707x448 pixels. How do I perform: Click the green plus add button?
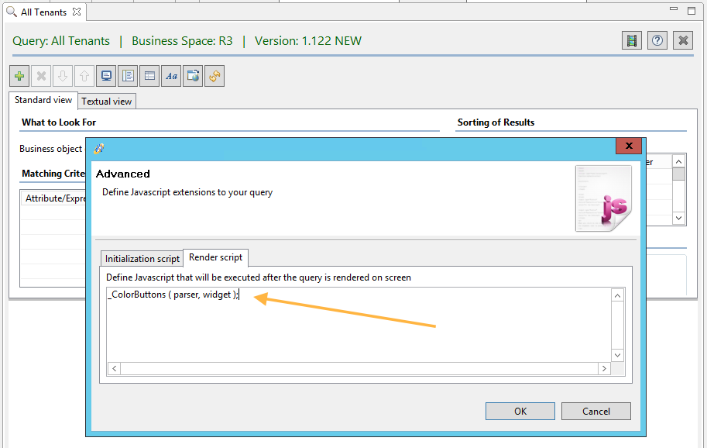click(x=19, y=76)
